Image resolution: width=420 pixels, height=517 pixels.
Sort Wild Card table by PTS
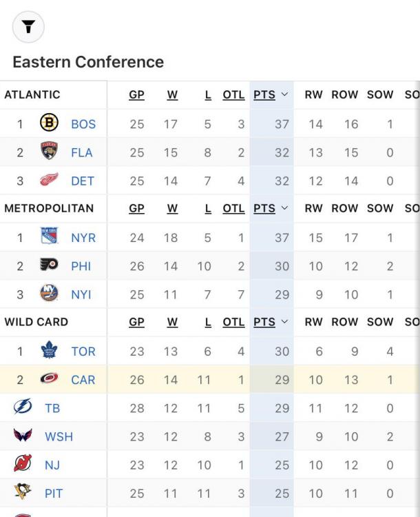(269, 321)
